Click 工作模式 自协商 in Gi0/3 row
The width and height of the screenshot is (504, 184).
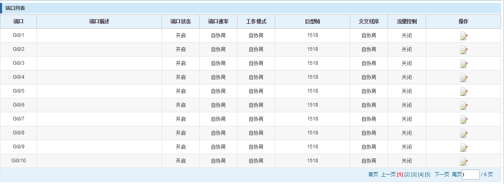[x=256, y=64]
